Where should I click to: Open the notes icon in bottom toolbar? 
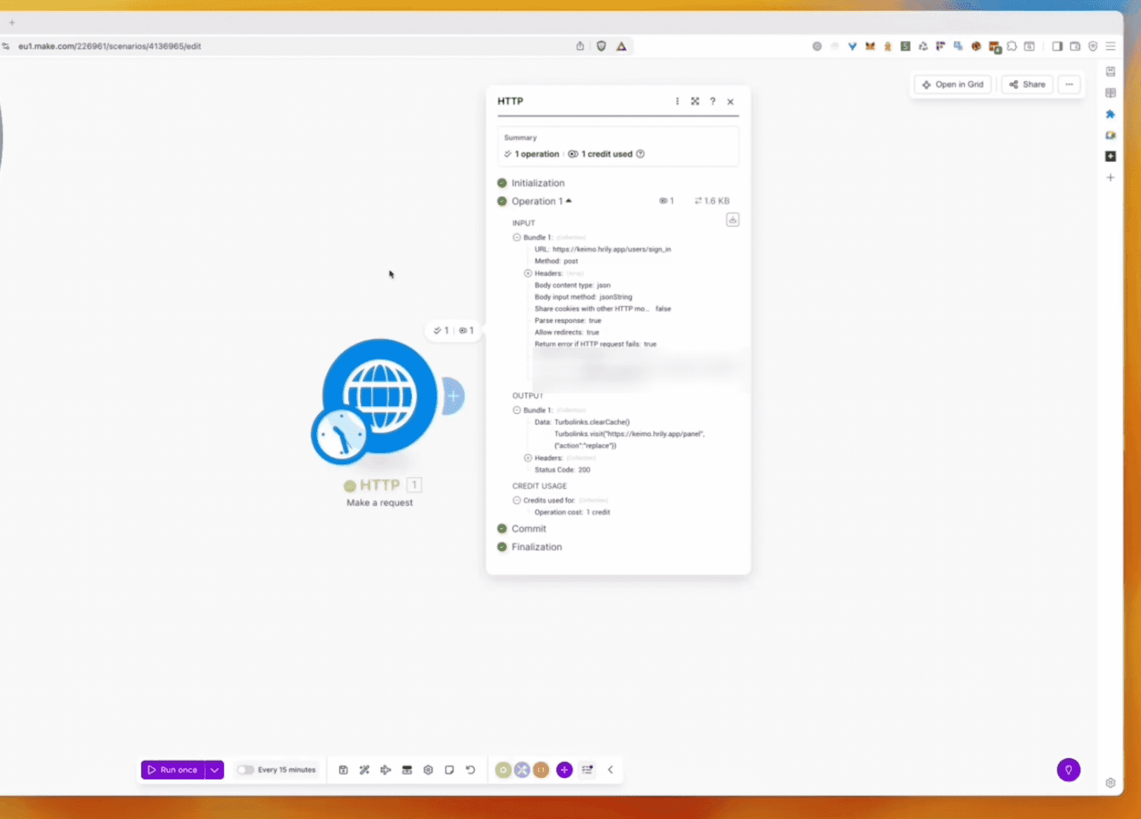pos(449,770)
